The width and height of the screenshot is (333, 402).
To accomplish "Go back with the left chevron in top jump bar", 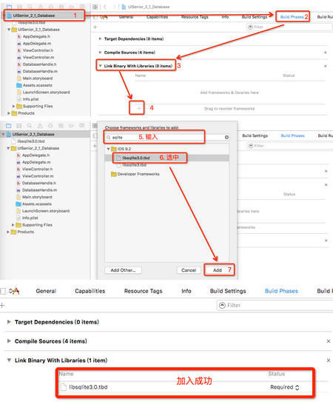I will coord(105,7).
